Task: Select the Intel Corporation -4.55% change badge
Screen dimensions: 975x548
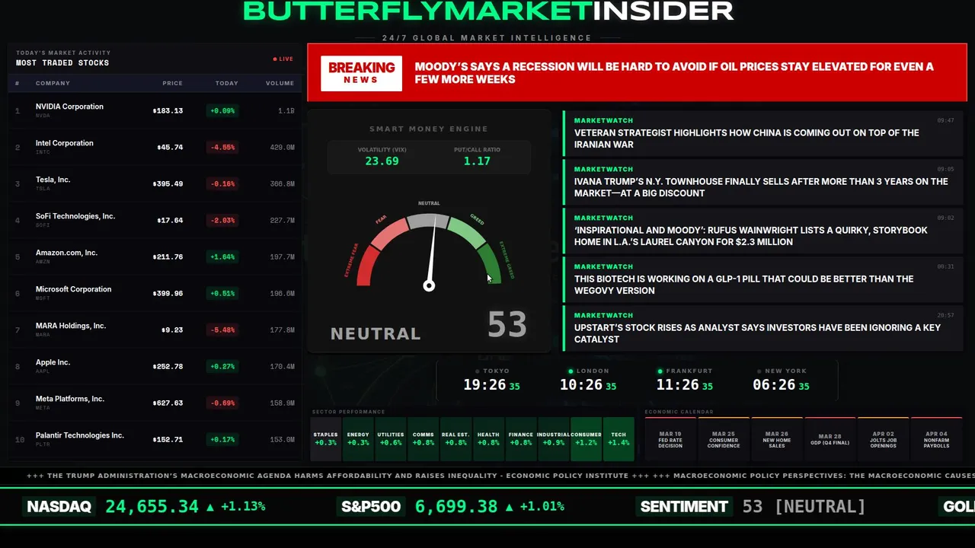Action: click(222, 147)
